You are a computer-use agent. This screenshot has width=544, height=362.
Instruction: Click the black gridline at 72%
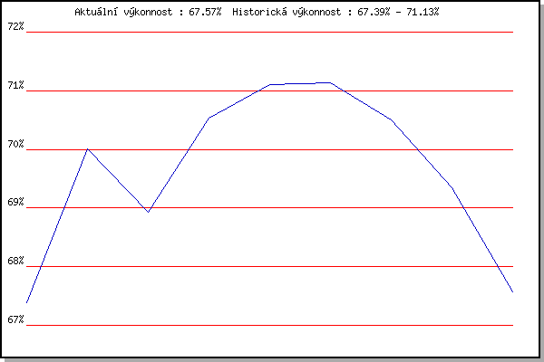[x=272, y=32]
